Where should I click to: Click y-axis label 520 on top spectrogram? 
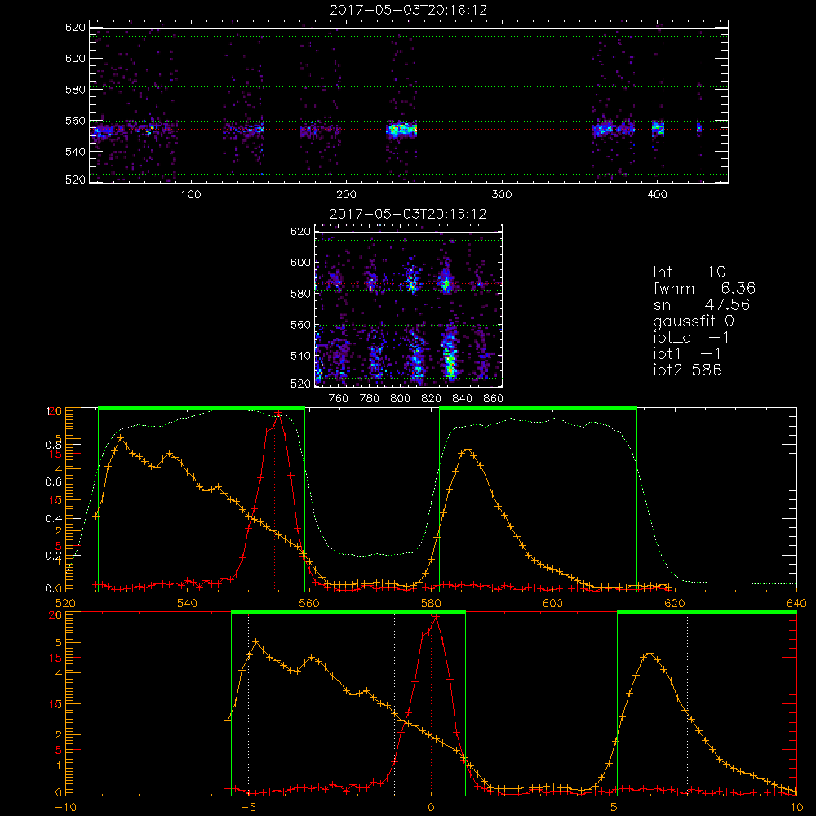point(75,180)
